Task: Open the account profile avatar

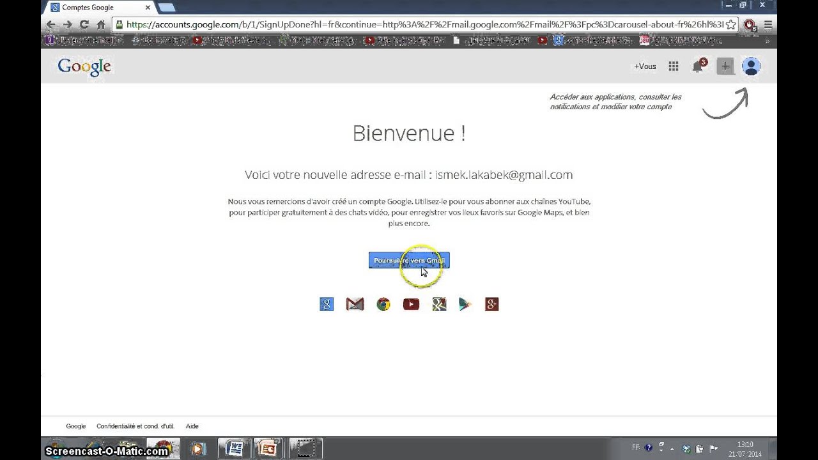Action: coord(751,66)
